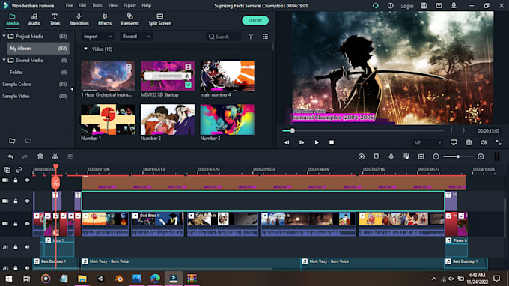Viewport: 509px width, 286px height.
Task: Lock the third video track
Action: coord(16,224)
